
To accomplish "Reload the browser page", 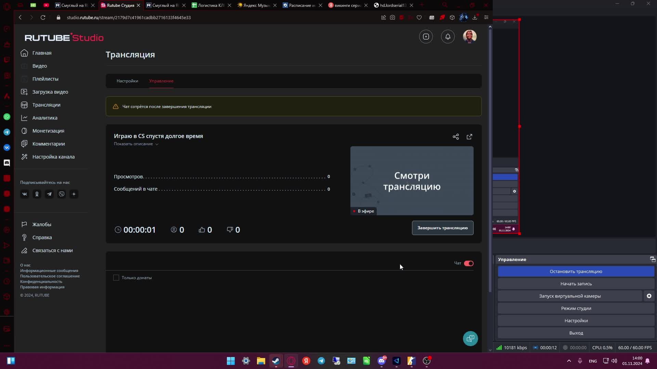I will point(43,17).
